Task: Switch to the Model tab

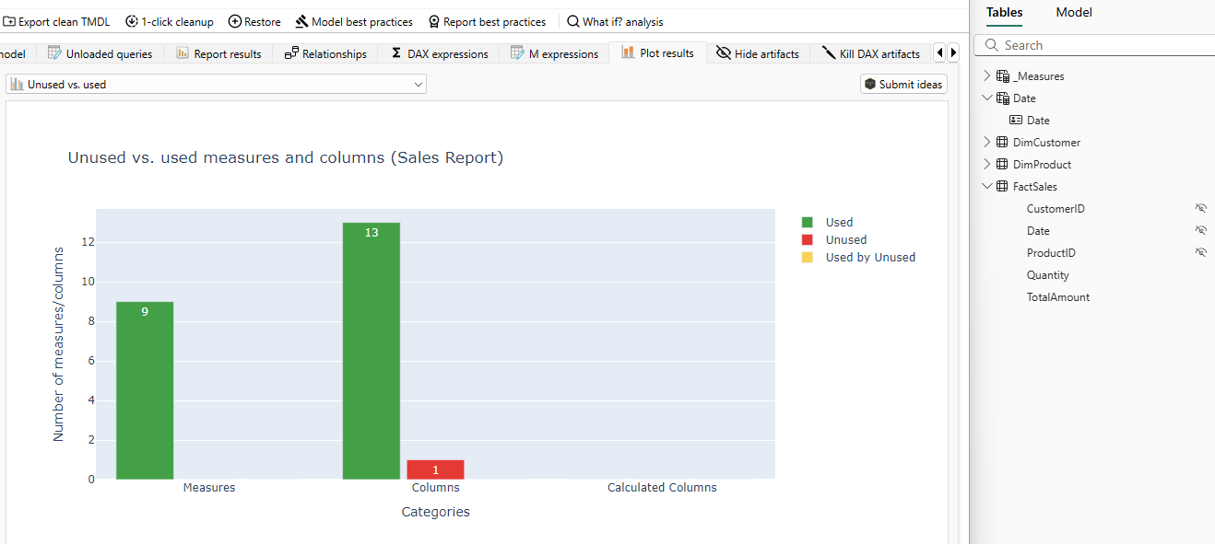Action: [1073, 14]
